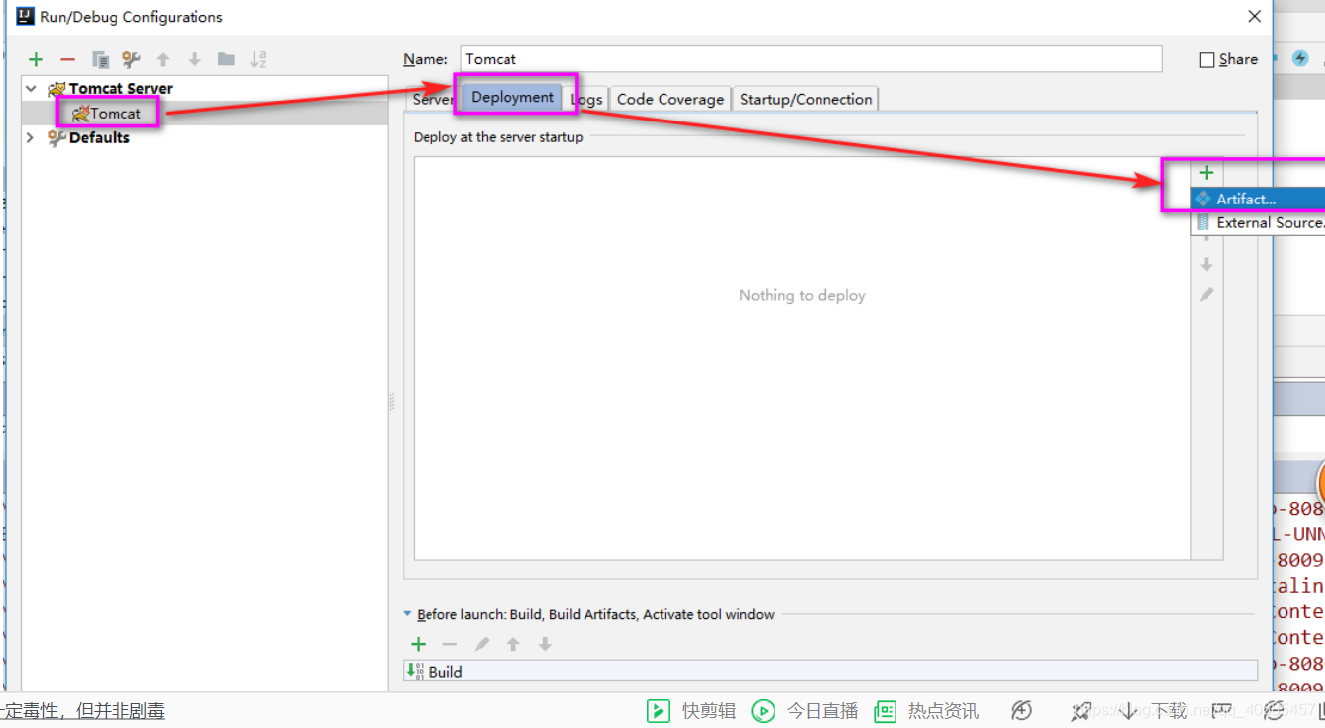The width and height of the screenshot is (1325, 728).
Task: Select the Build task in before launch list
Action: click(830, 671)
